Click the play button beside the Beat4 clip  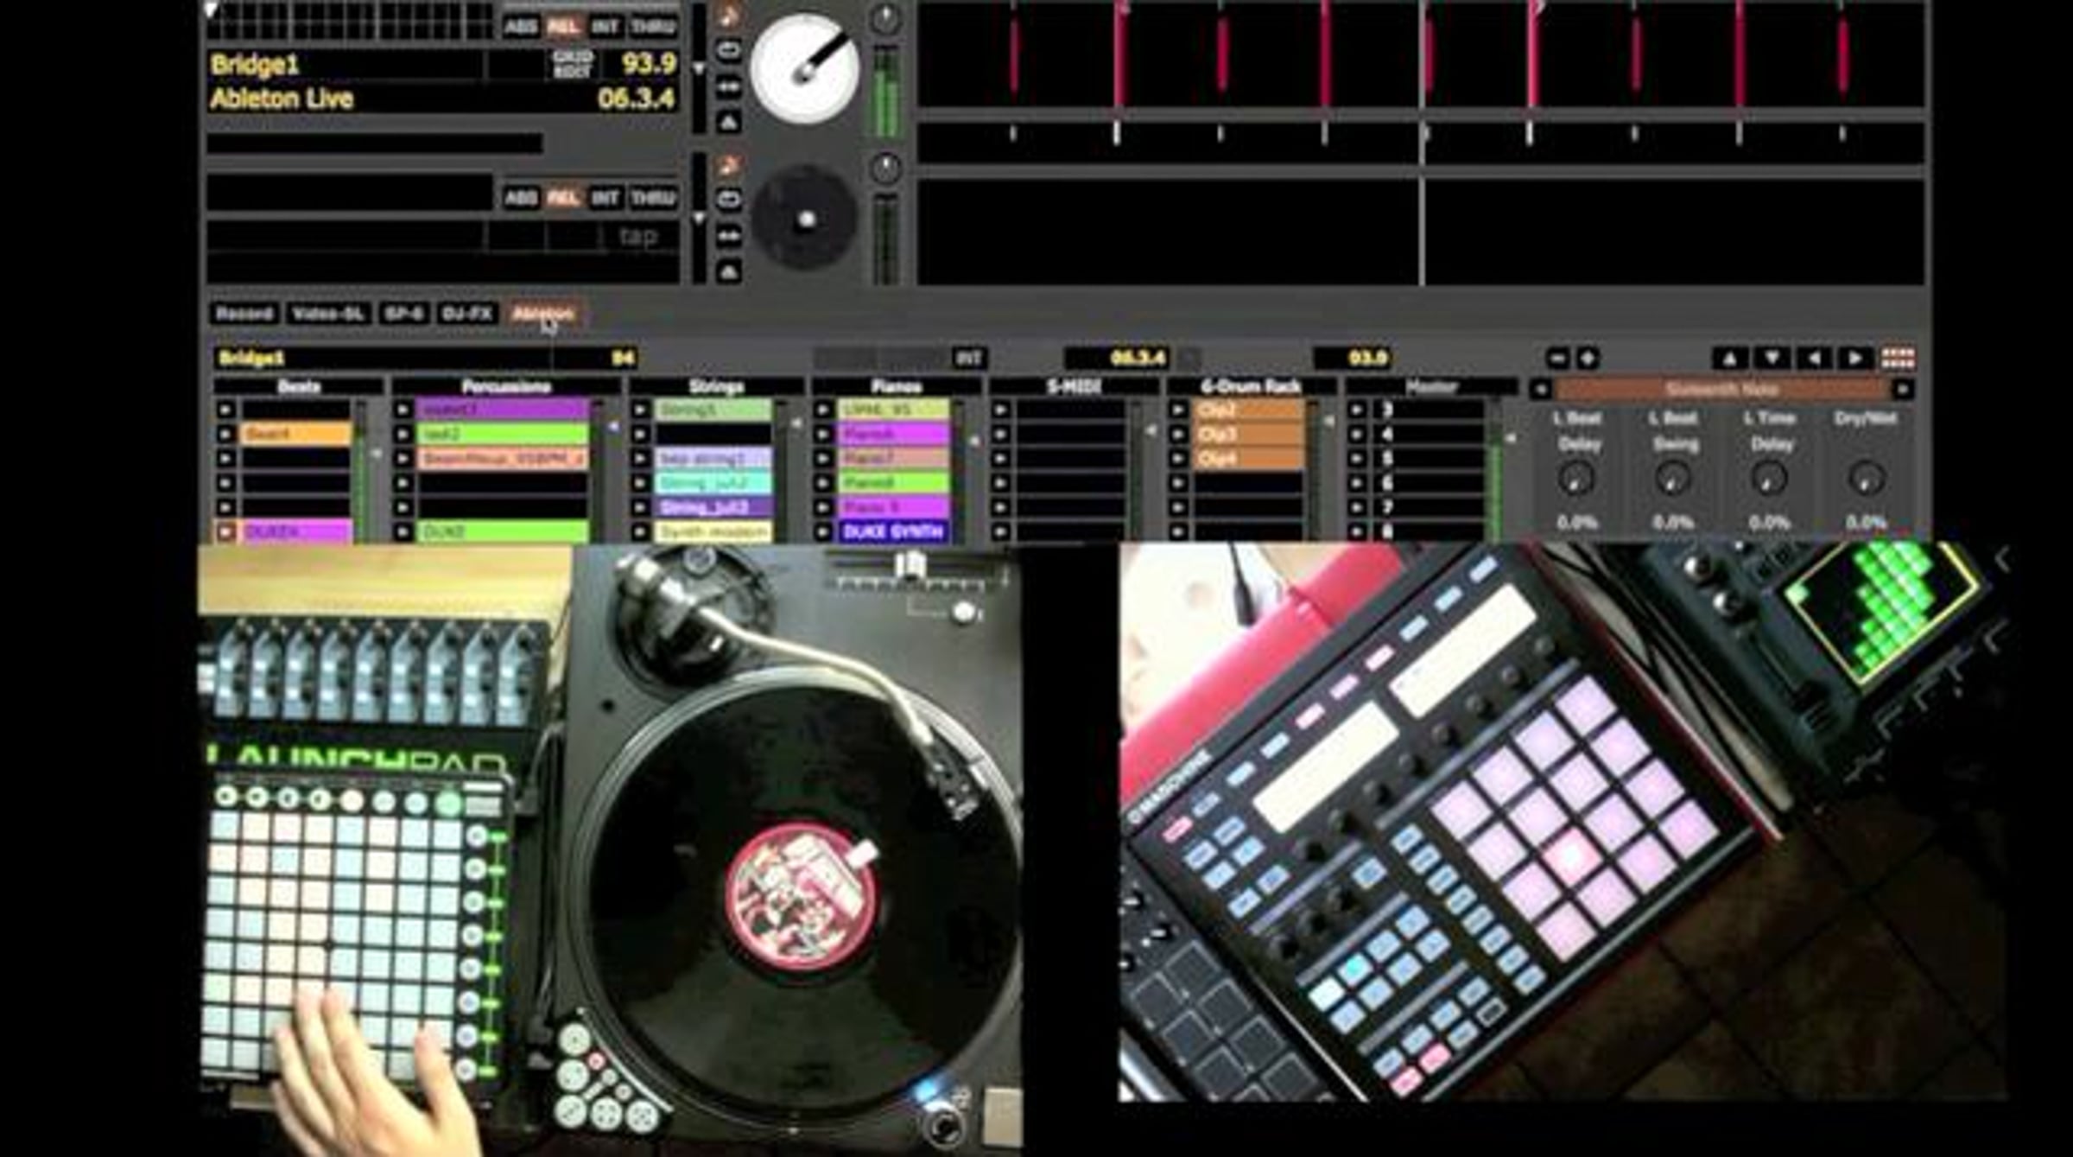tap(225, 434)
